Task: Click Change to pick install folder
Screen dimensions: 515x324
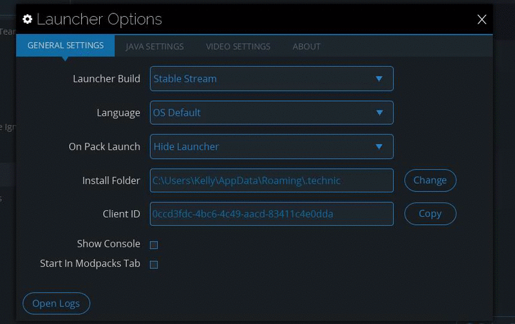Action: click(430, 180)
